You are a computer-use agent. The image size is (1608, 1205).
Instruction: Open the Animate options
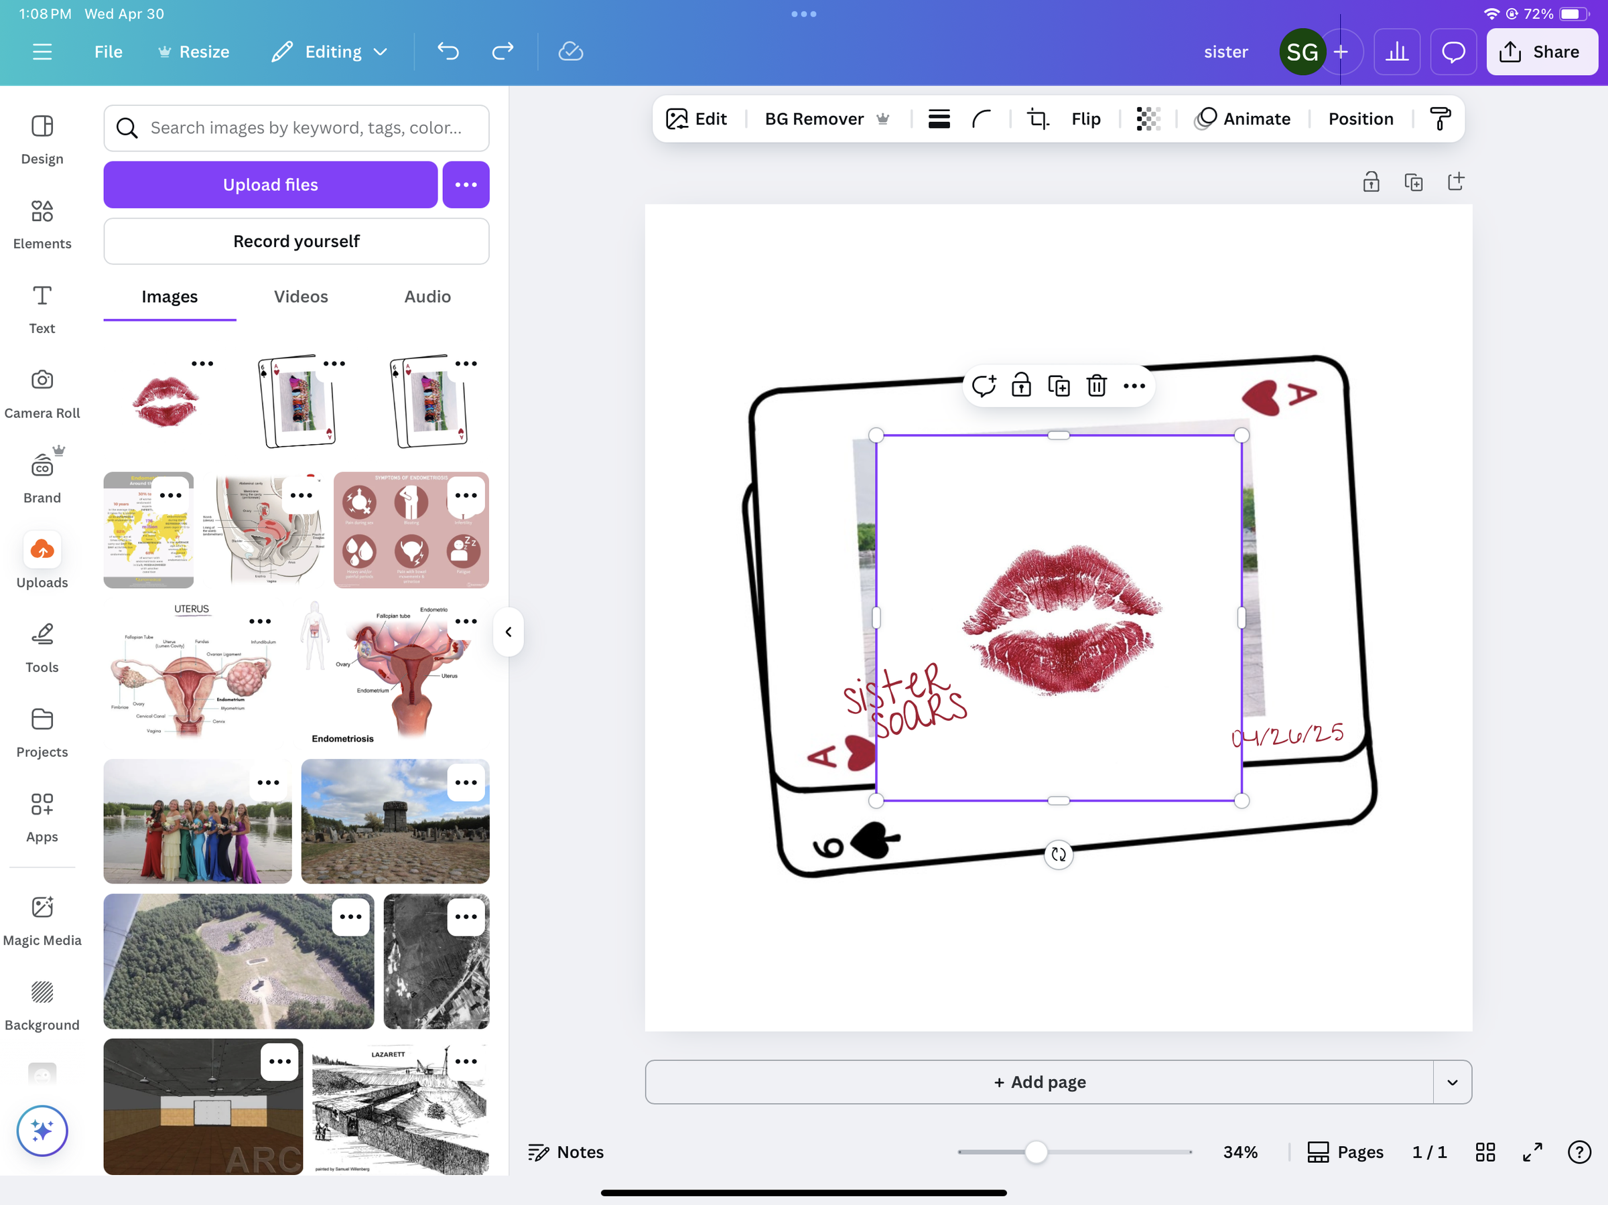(x=1242, y=119)
